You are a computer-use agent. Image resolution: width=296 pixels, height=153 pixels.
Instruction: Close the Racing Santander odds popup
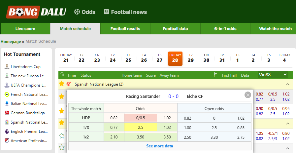click(248, 95)
